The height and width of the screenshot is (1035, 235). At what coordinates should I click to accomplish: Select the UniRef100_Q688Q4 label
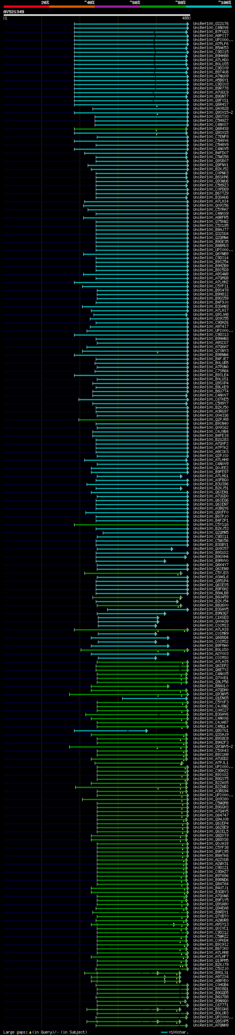click(x=211, y=638)
